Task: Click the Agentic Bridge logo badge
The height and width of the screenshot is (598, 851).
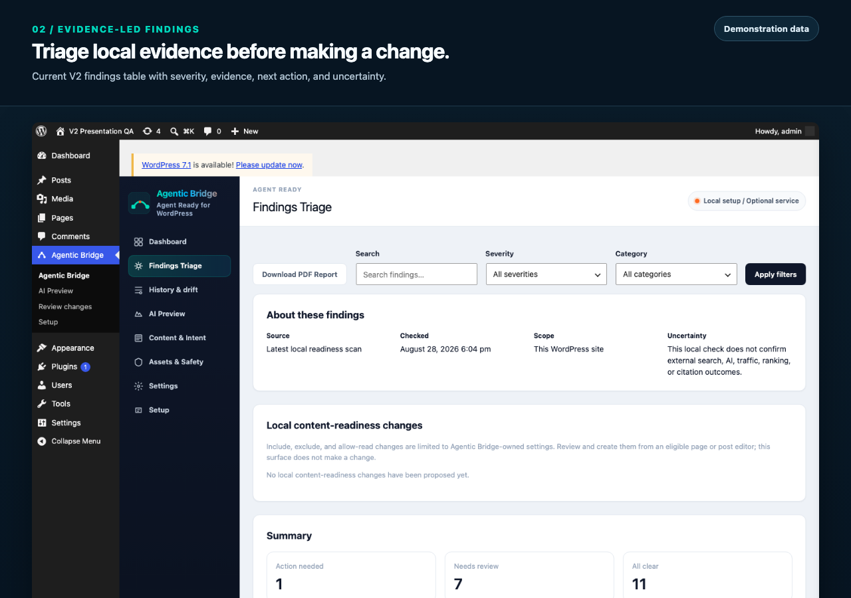Action: click(x=140, y=203)
